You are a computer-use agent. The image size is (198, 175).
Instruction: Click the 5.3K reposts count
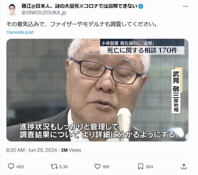(63, 167)
